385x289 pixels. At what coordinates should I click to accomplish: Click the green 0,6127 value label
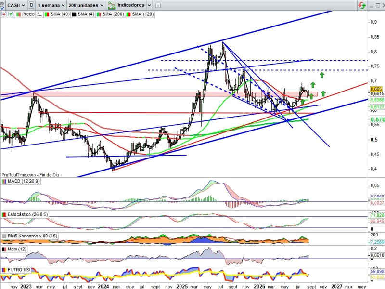tap(377, 107)
